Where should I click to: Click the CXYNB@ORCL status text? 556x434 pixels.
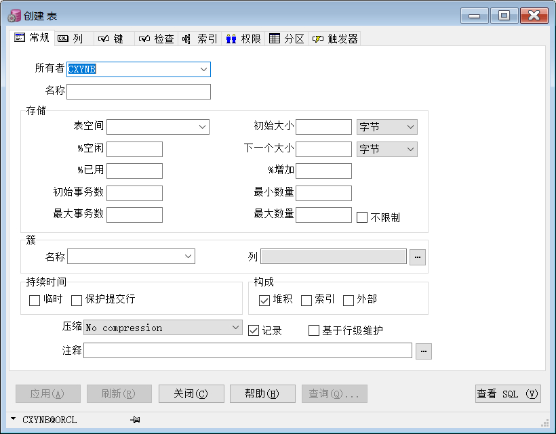point(49,420)
